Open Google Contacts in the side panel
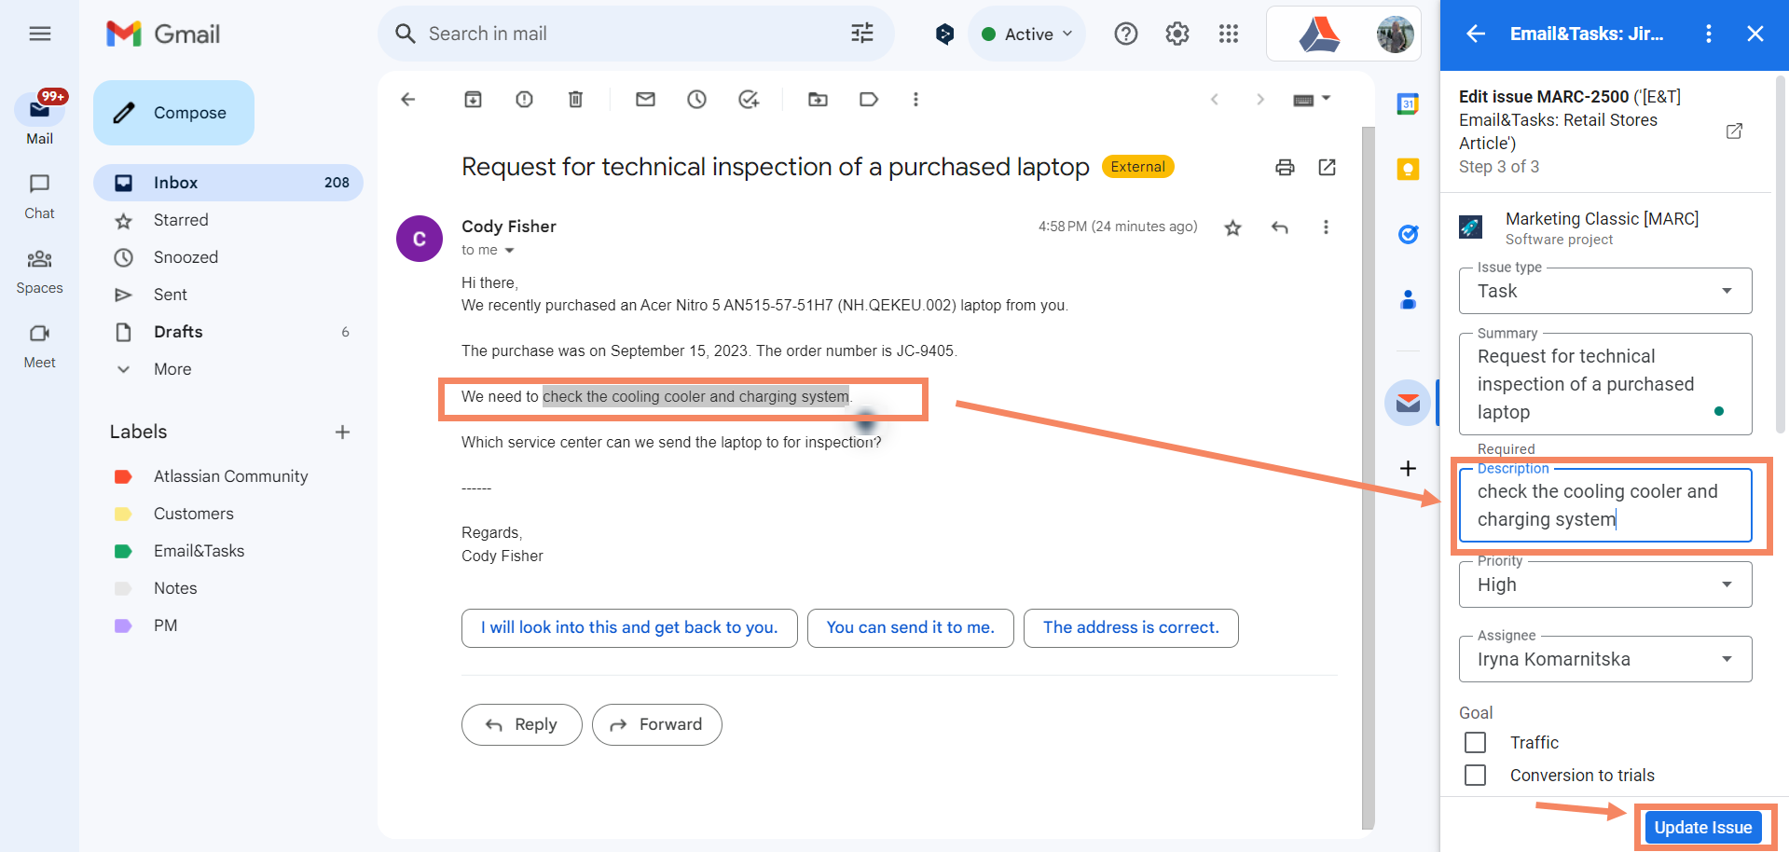 1408,299
